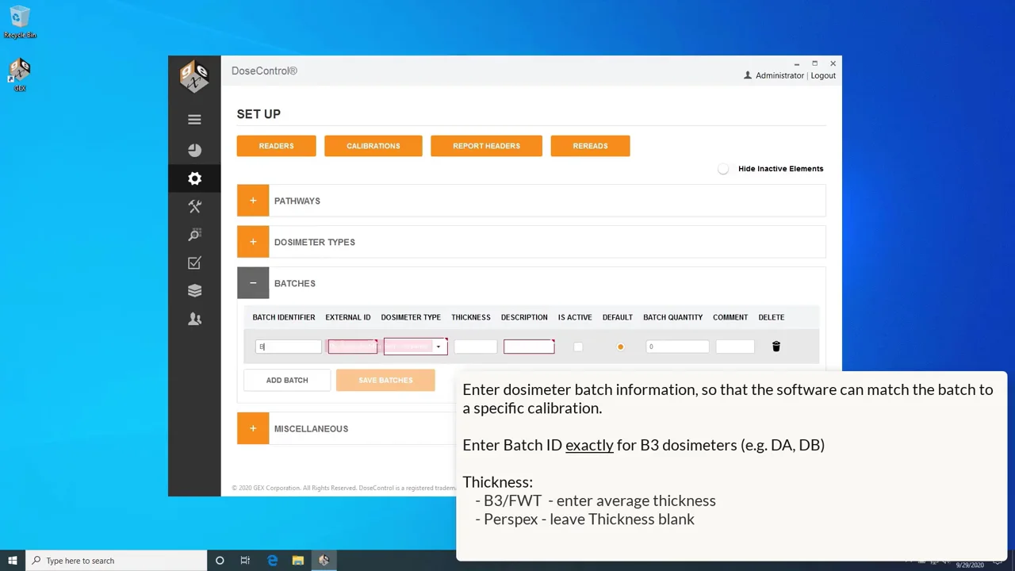Click the GEX app taskbar icon
1015x571 pixels.
(324, 561)
